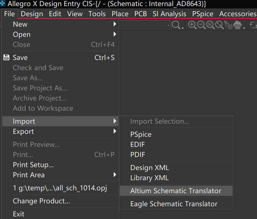This screenshot has width=257, height=219.
Task: Select the highlighted Import menu entry
Action: 60,121
